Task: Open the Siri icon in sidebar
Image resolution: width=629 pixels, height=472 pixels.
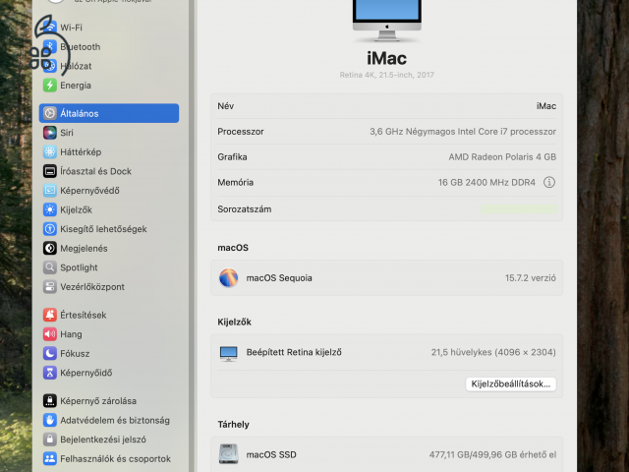Action: [50, 133]
